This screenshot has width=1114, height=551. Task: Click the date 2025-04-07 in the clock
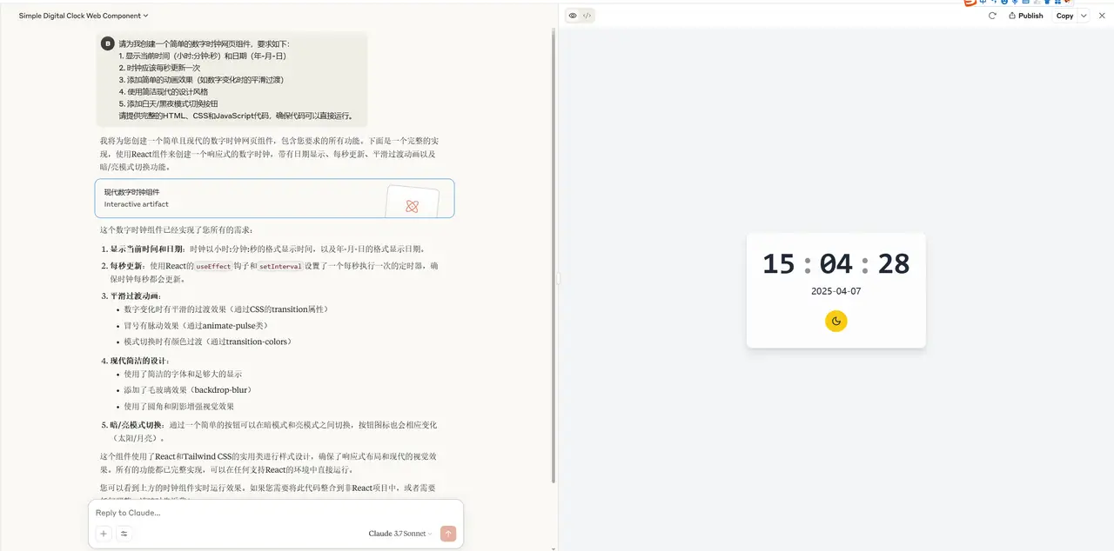836,291
